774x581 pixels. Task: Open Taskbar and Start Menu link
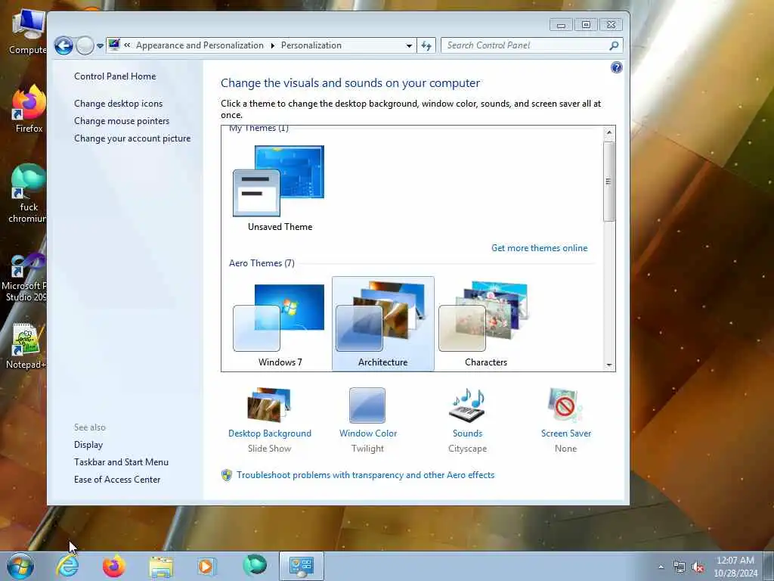coord(121,462)
